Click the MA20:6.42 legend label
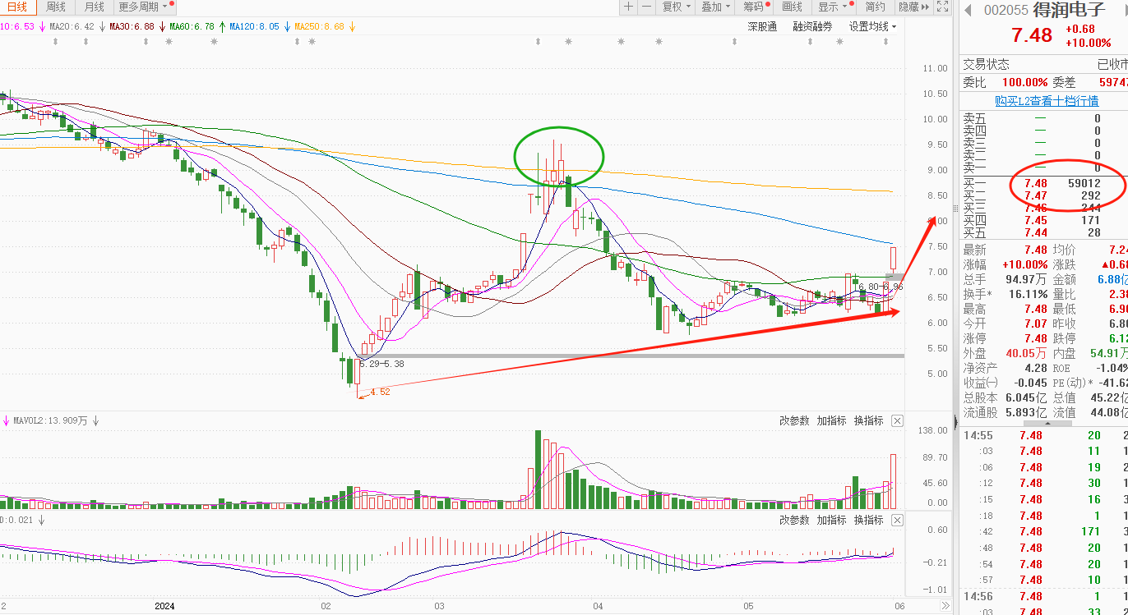Viewport: 1128px width, 615px height. [x=72, y=26]
